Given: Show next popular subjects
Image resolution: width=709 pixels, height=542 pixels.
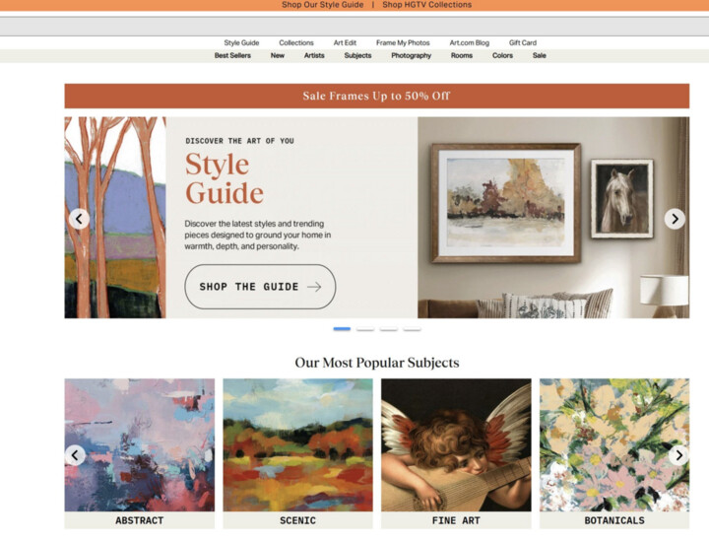Looking at the screenshot, I should (678, 455).
